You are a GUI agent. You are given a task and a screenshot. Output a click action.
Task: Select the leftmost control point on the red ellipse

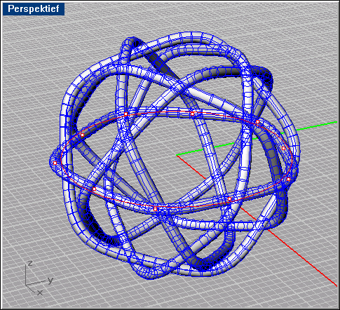(x=55, y=163)
